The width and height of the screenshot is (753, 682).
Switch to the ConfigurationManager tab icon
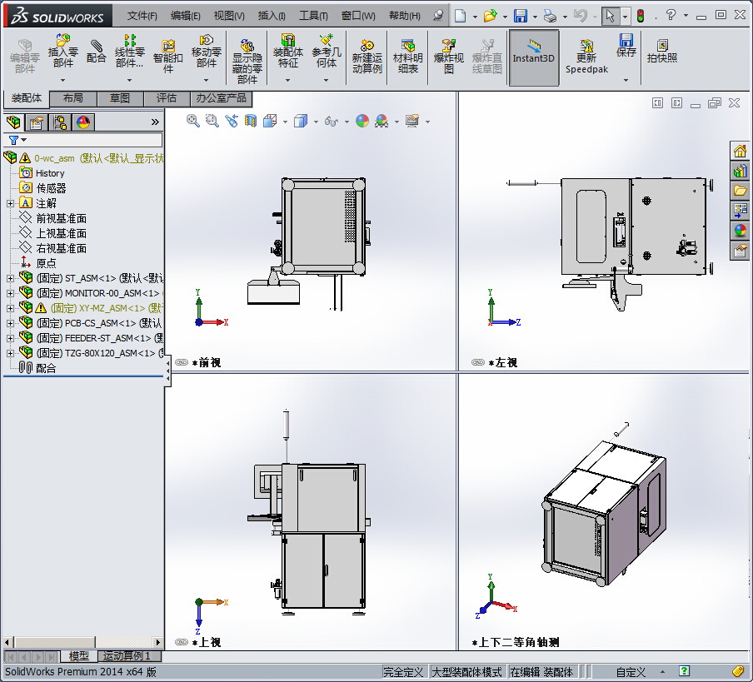click(60, 122)
